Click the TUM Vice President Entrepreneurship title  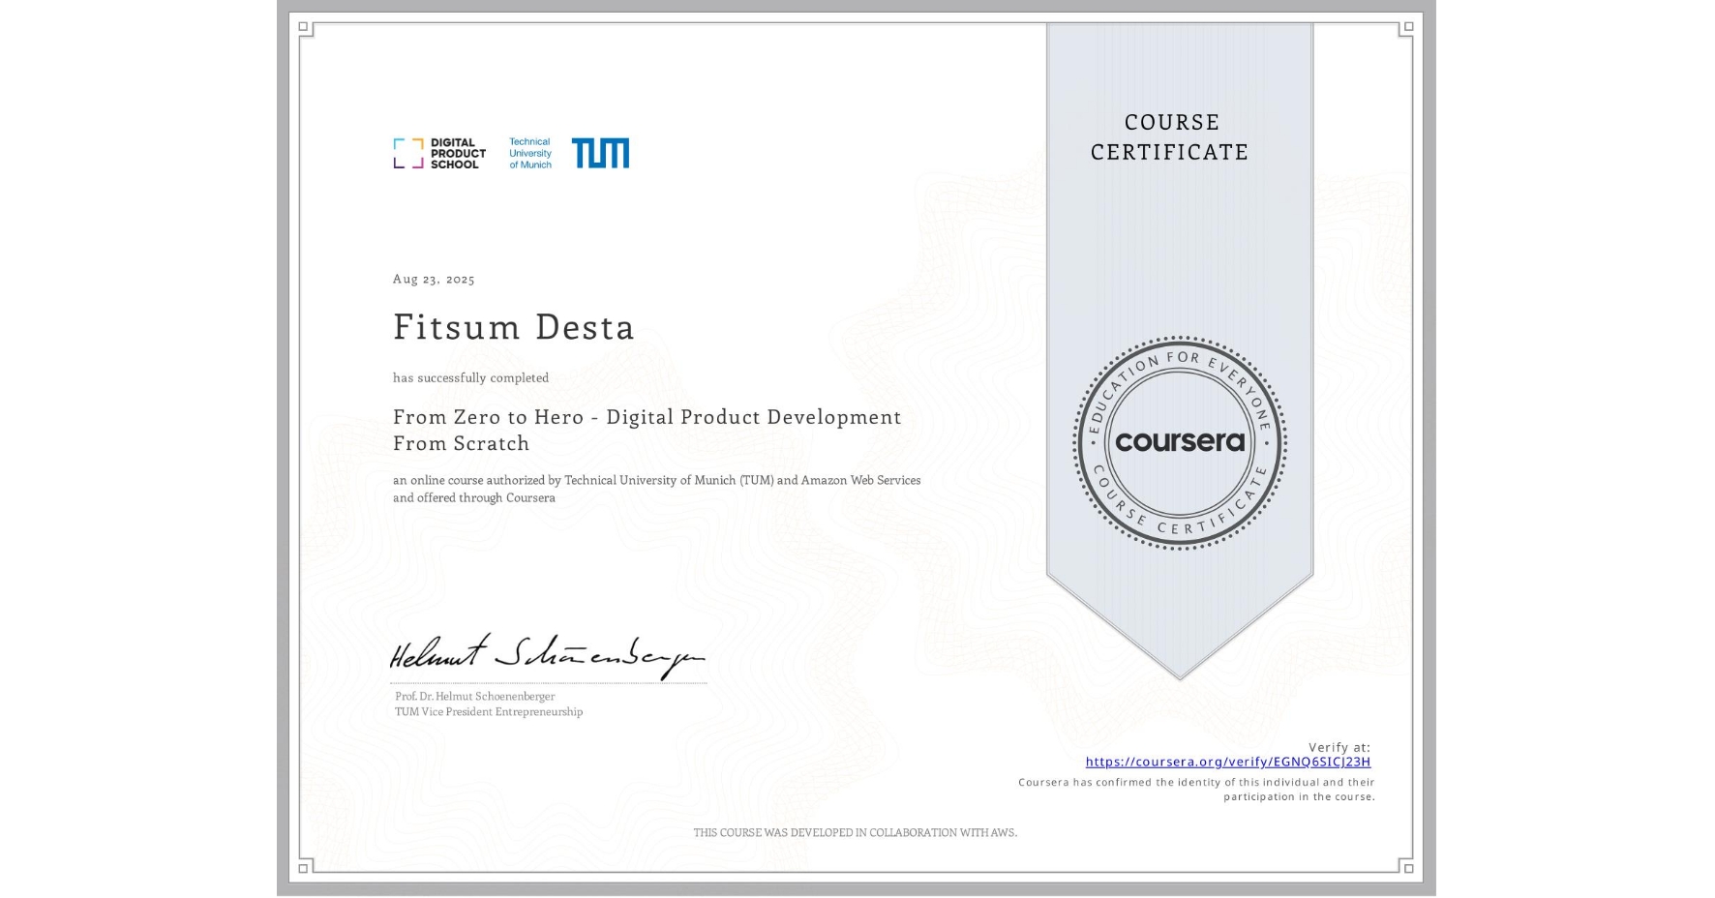point(488,711)
